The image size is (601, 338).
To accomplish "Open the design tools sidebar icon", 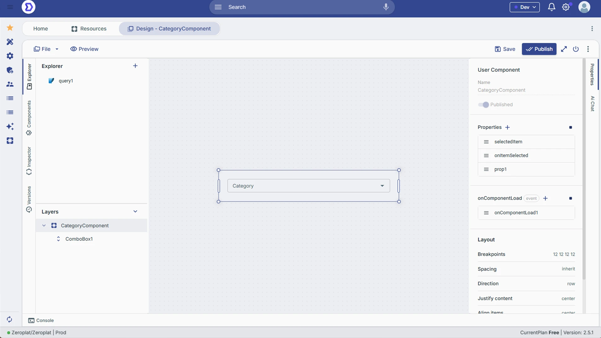I will pos(10,42).
